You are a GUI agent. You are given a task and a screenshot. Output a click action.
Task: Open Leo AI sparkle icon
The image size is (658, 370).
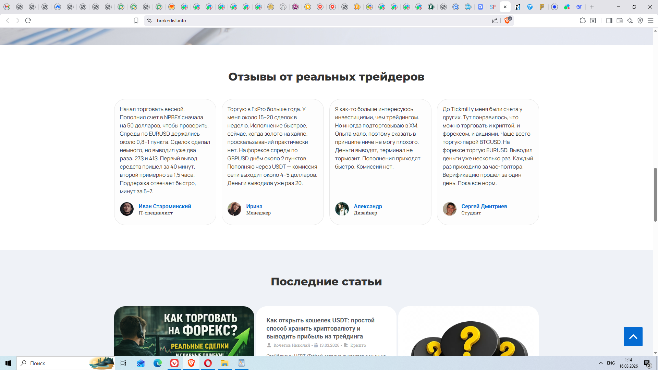pyautogui.click(x=630, y=21)
